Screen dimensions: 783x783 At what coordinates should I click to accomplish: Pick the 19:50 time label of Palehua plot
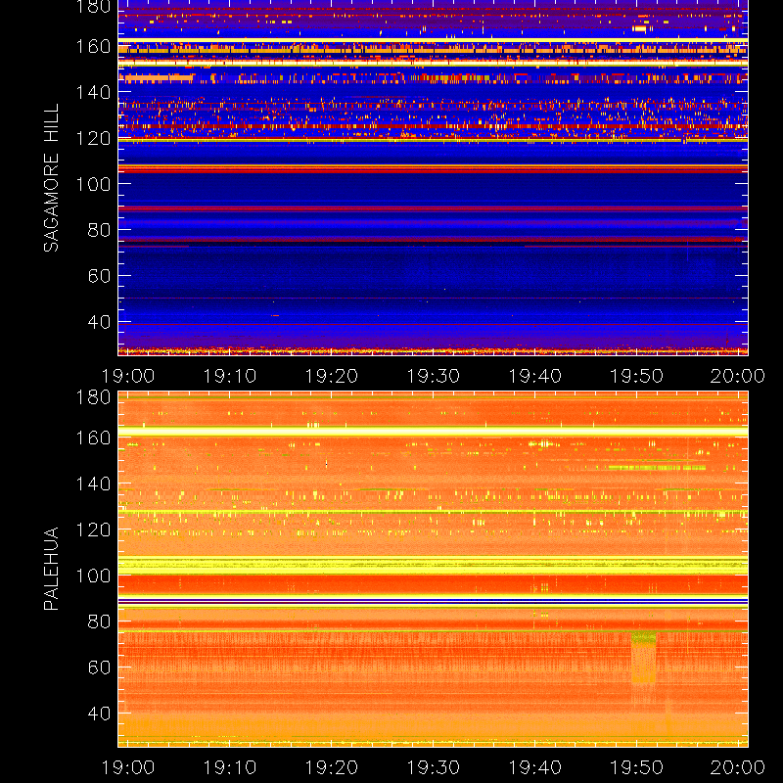[637, 767]
